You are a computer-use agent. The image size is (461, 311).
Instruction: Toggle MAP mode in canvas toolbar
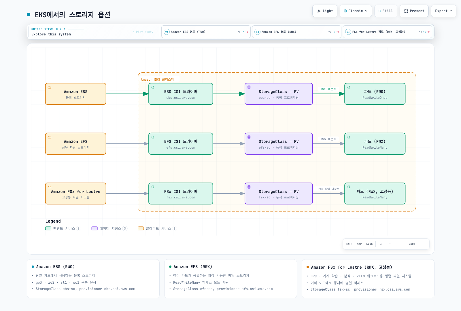(359, 244)
